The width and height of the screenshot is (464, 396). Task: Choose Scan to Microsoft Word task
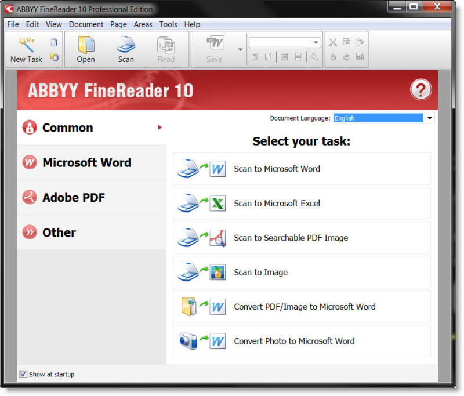tap(301, 169)
